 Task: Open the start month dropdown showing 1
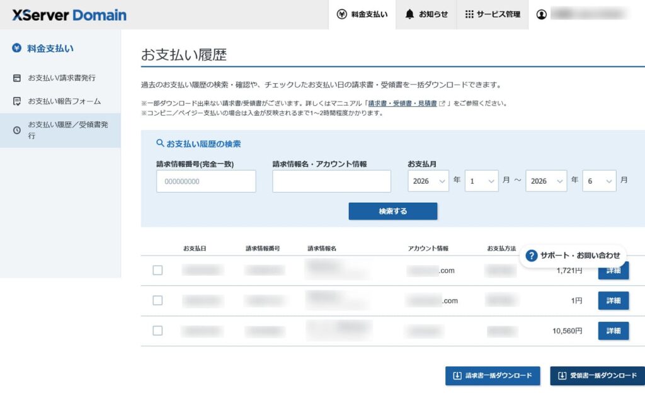tap(482, 181)
